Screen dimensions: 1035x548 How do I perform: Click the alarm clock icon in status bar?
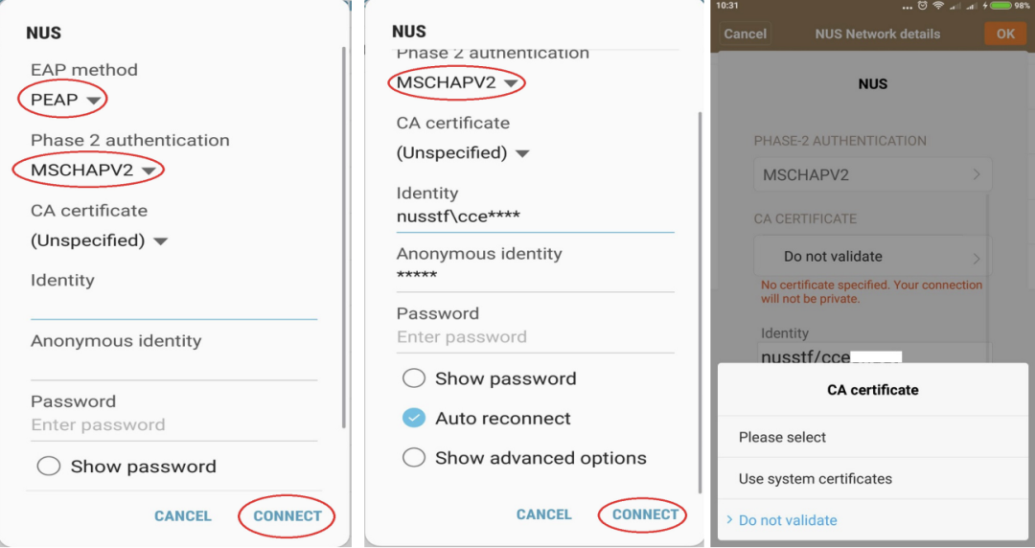[x=921, y=6]
